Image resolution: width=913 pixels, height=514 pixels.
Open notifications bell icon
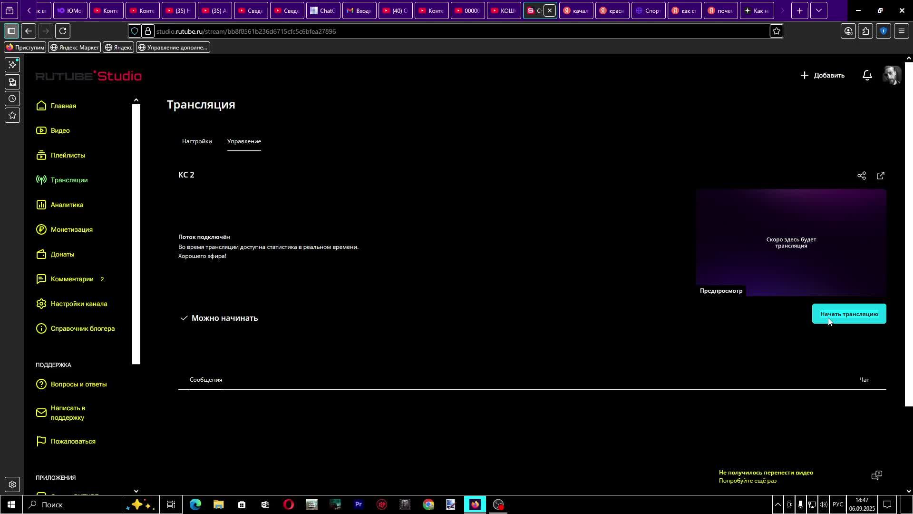[867, 75]
